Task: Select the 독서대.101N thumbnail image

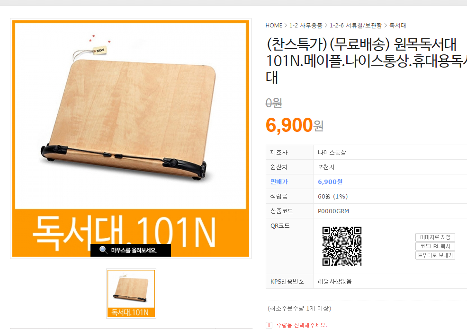Action: click(131, 294)
